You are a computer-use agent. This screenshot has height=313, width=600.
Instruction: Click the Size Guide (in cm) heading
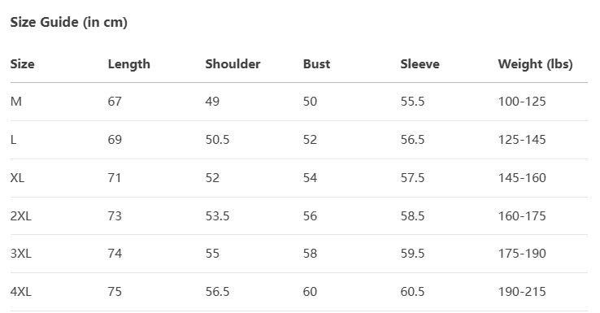(x=68, y=22)
